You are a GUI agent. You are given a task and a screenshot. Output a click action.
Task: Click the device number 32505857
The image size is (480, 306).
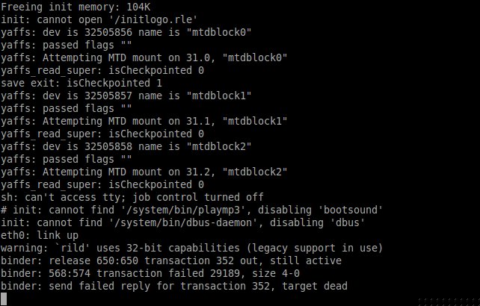108,96
